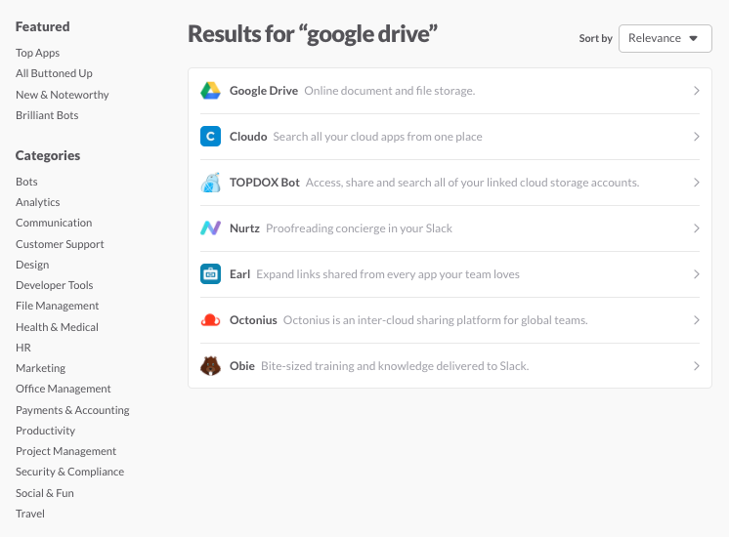Viewport: 729px width, 537px height.
Task: Click 'Octonius is an inter-cloud sharing' description
Action: 436,320
